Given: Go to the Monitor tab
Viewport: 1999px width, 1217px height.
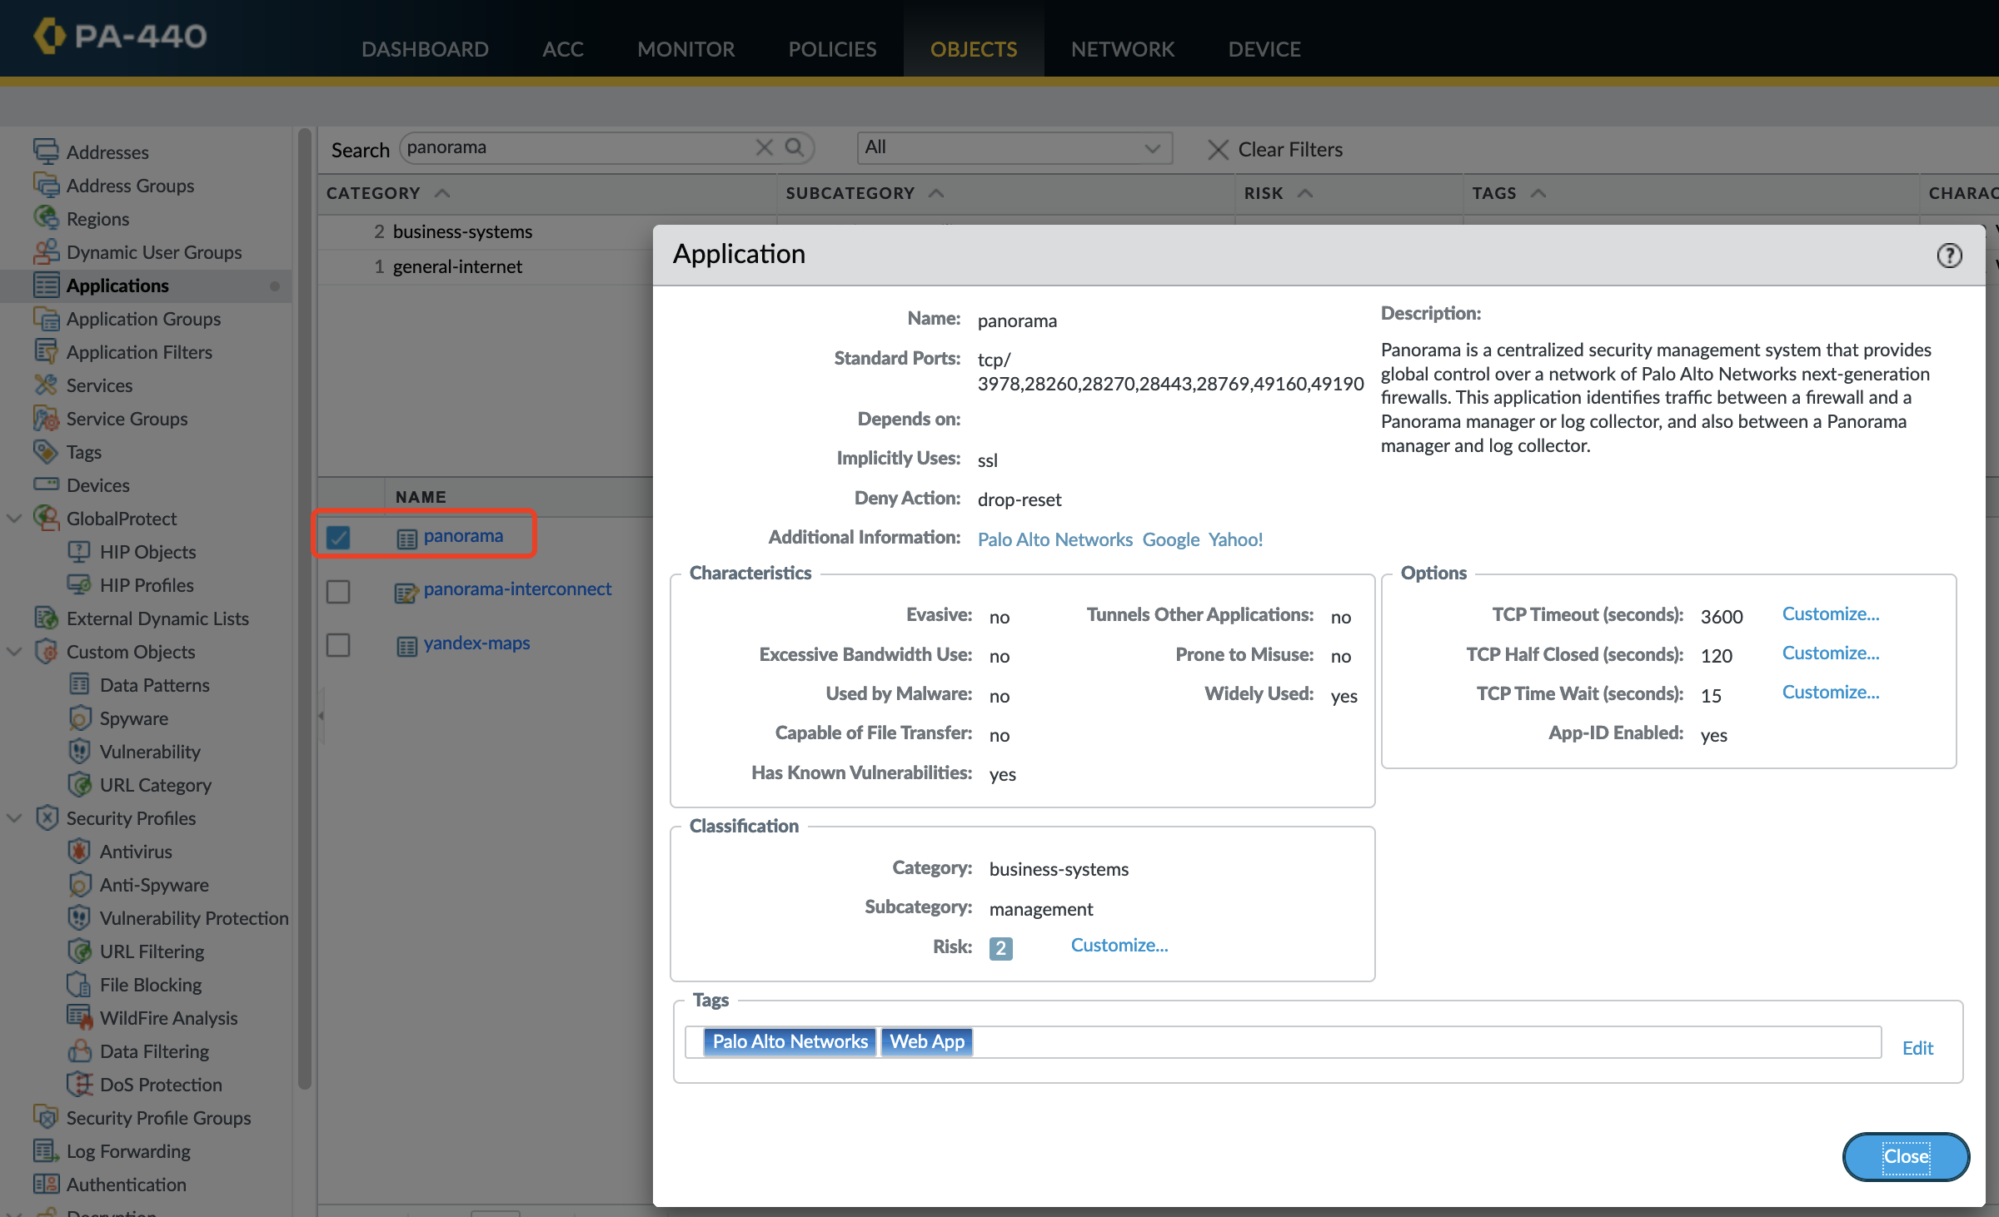Looking at the screenshot, I should (x=685, y=49).
